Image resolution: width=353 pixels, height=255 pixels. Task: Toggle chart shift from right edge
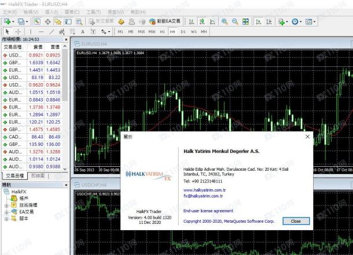click(269, 21)
